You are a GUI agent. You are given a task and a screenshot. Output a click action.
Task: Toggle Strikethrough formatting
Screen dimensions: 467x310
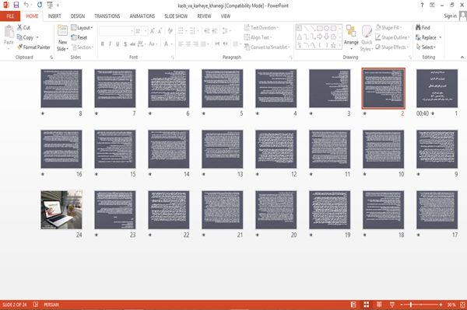point(133,44)
